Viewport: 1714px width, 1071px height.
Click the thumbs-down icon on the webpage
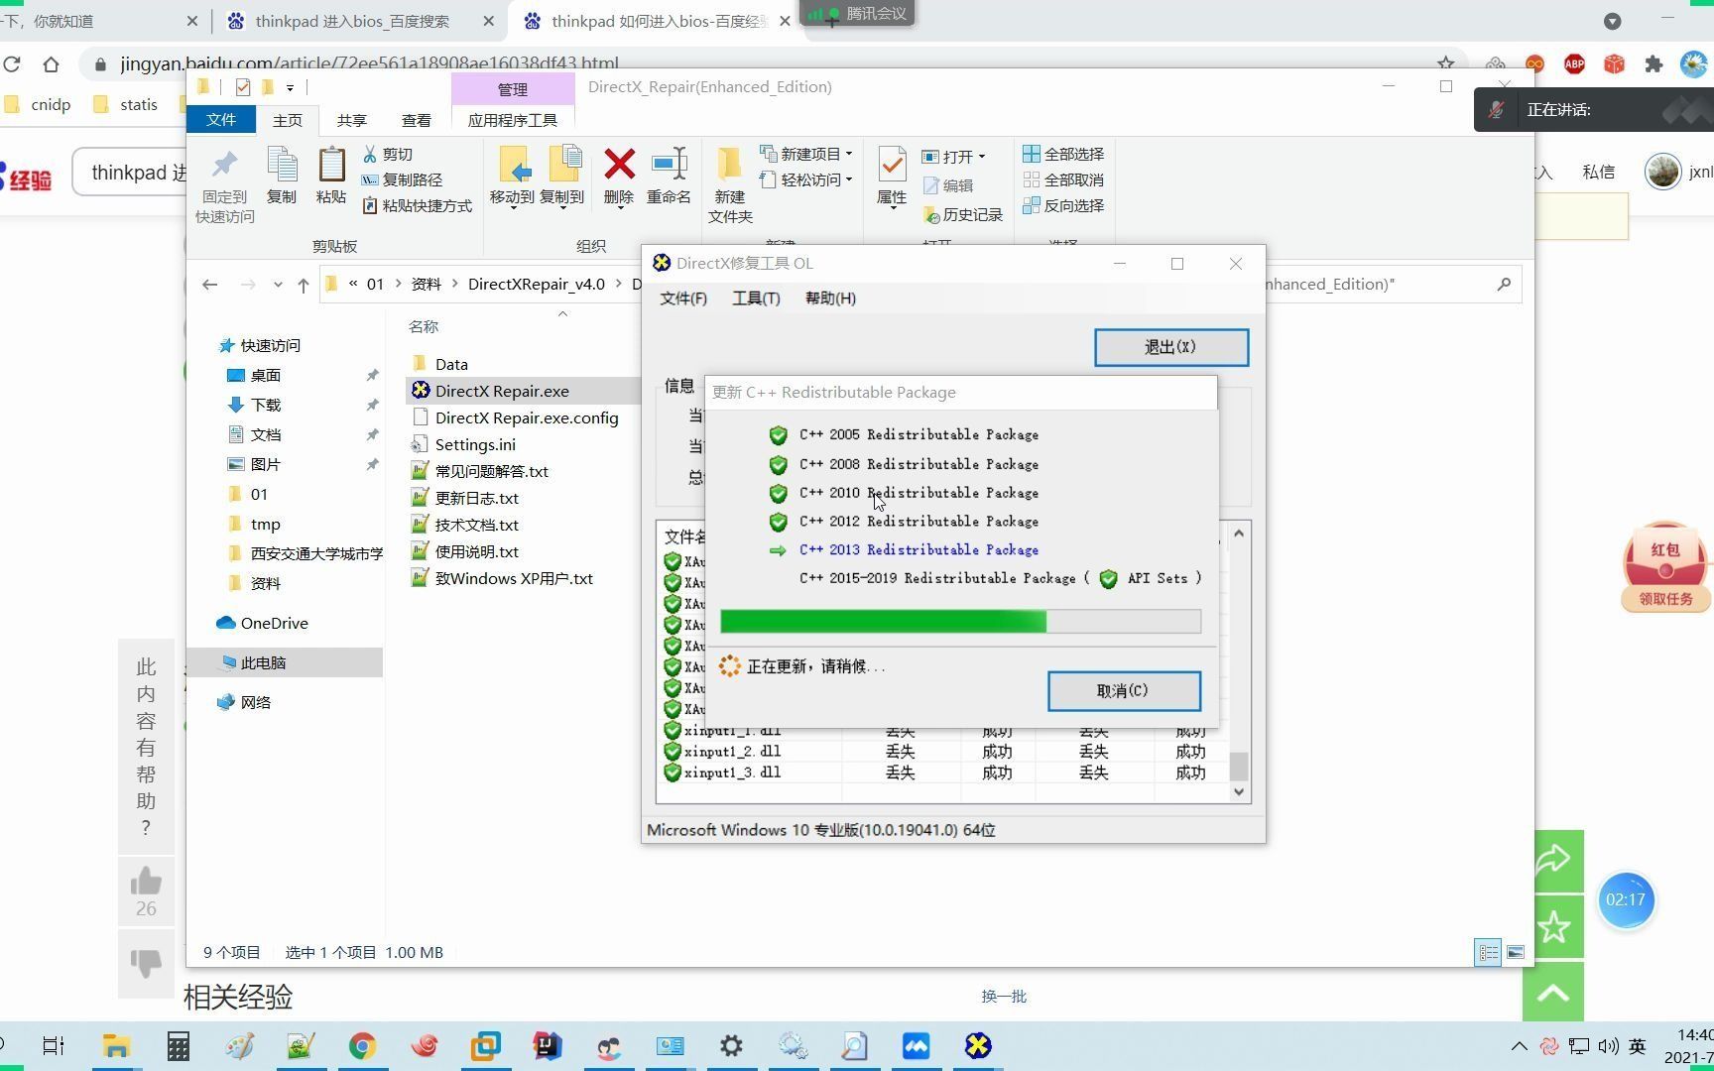(146, 962)
